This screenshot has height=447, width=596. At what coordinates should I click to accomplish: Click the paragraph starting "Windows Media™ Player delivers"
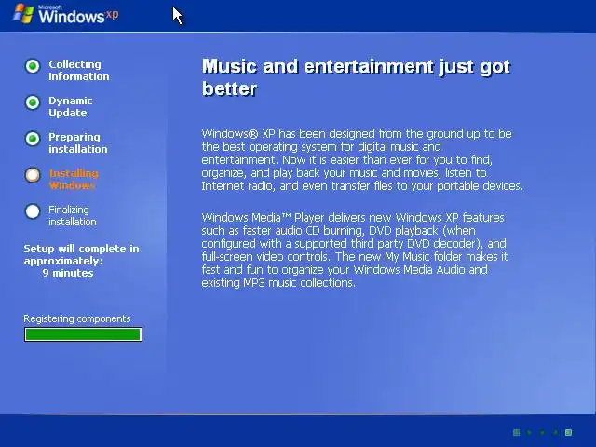[x=355, y=251]
